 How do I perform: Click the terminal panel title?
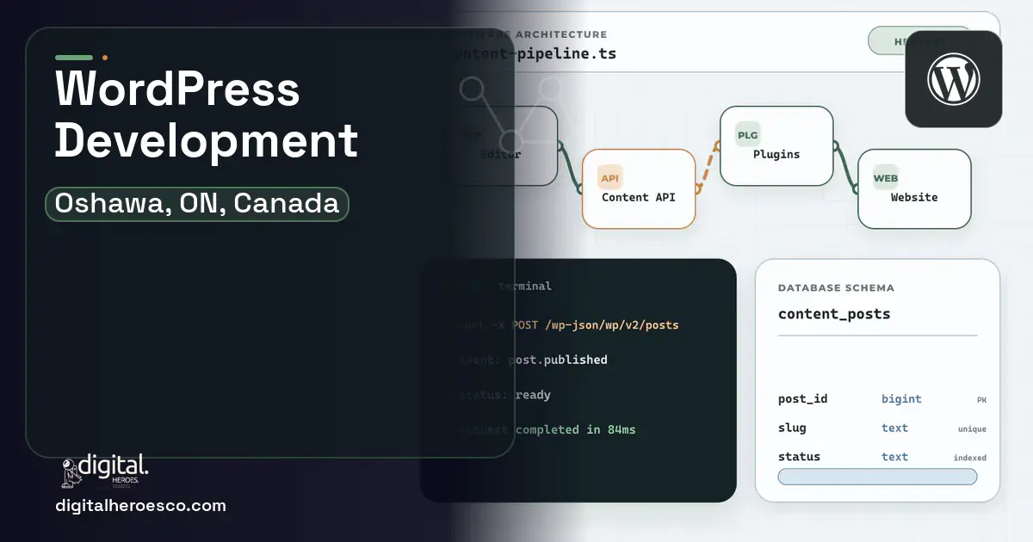pyautogui.click(x=524, y=286)
